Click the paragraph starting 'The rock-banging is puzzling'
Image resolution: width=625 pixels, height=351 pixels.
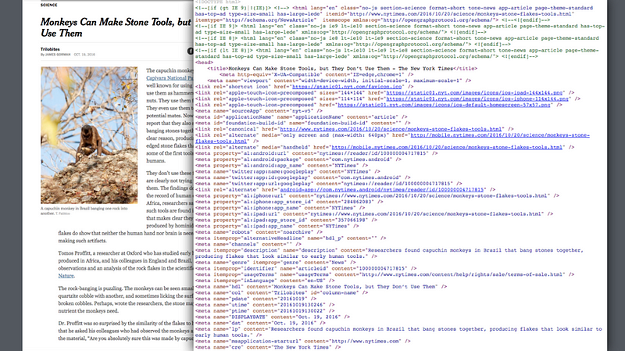coord(126,299)
